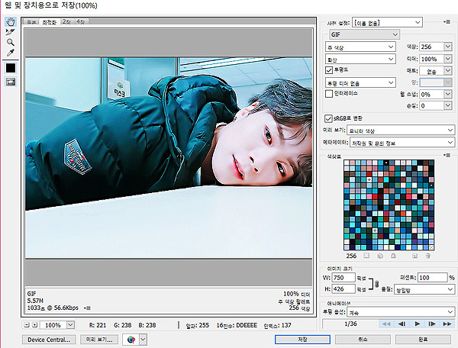Image resolution: width=458 pixels, height=348 pixels.
Task: Open the web snap 0% dropdown arrow
Action: point(448,94)
